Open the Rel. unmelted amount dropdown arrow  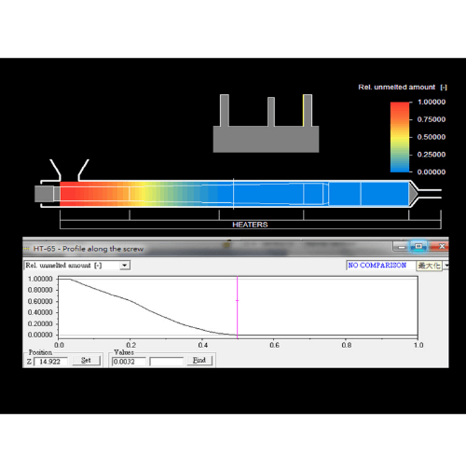(x=125, y=266)
